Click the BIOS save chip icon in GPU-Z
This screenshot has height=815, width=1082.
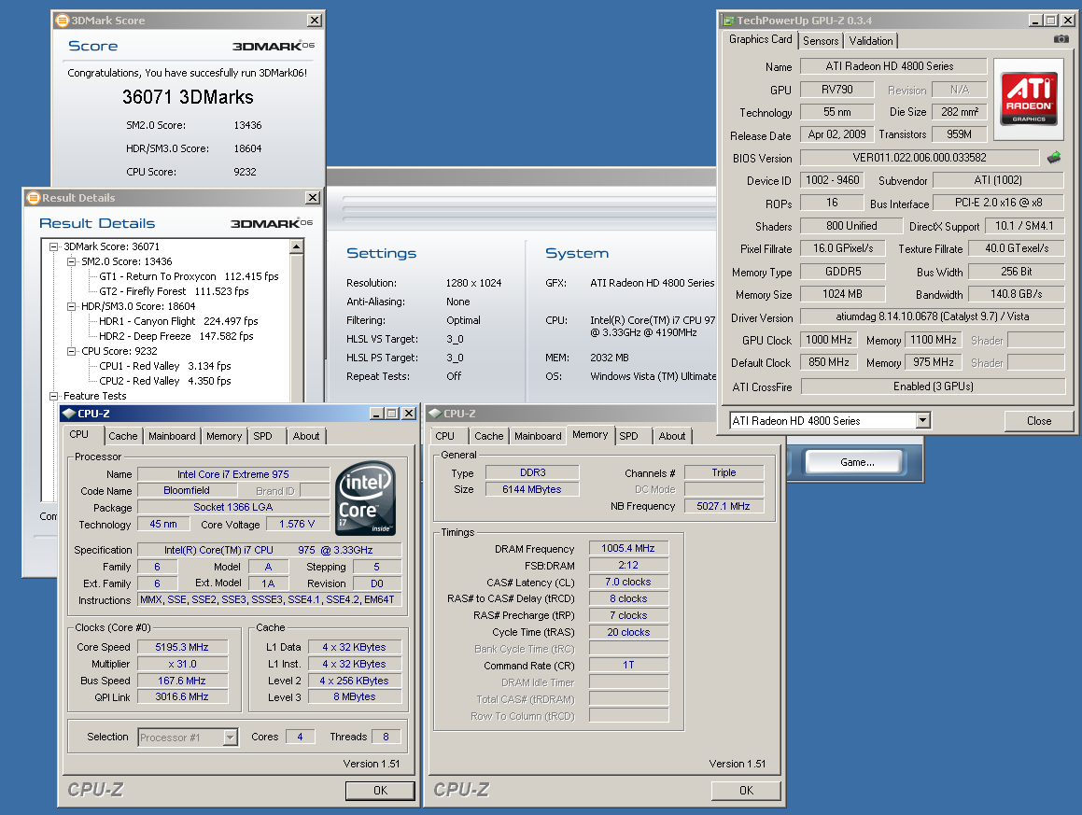pos(1054,158)
